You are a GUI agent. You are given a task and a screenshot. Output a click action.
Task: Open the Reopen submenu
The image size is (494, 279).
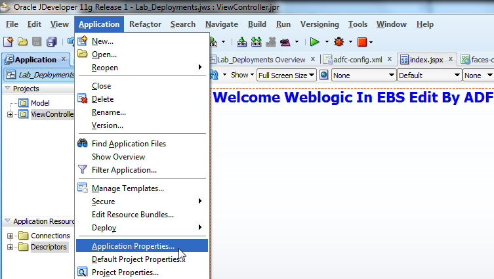pyautogui.click(x=142, y=68)
